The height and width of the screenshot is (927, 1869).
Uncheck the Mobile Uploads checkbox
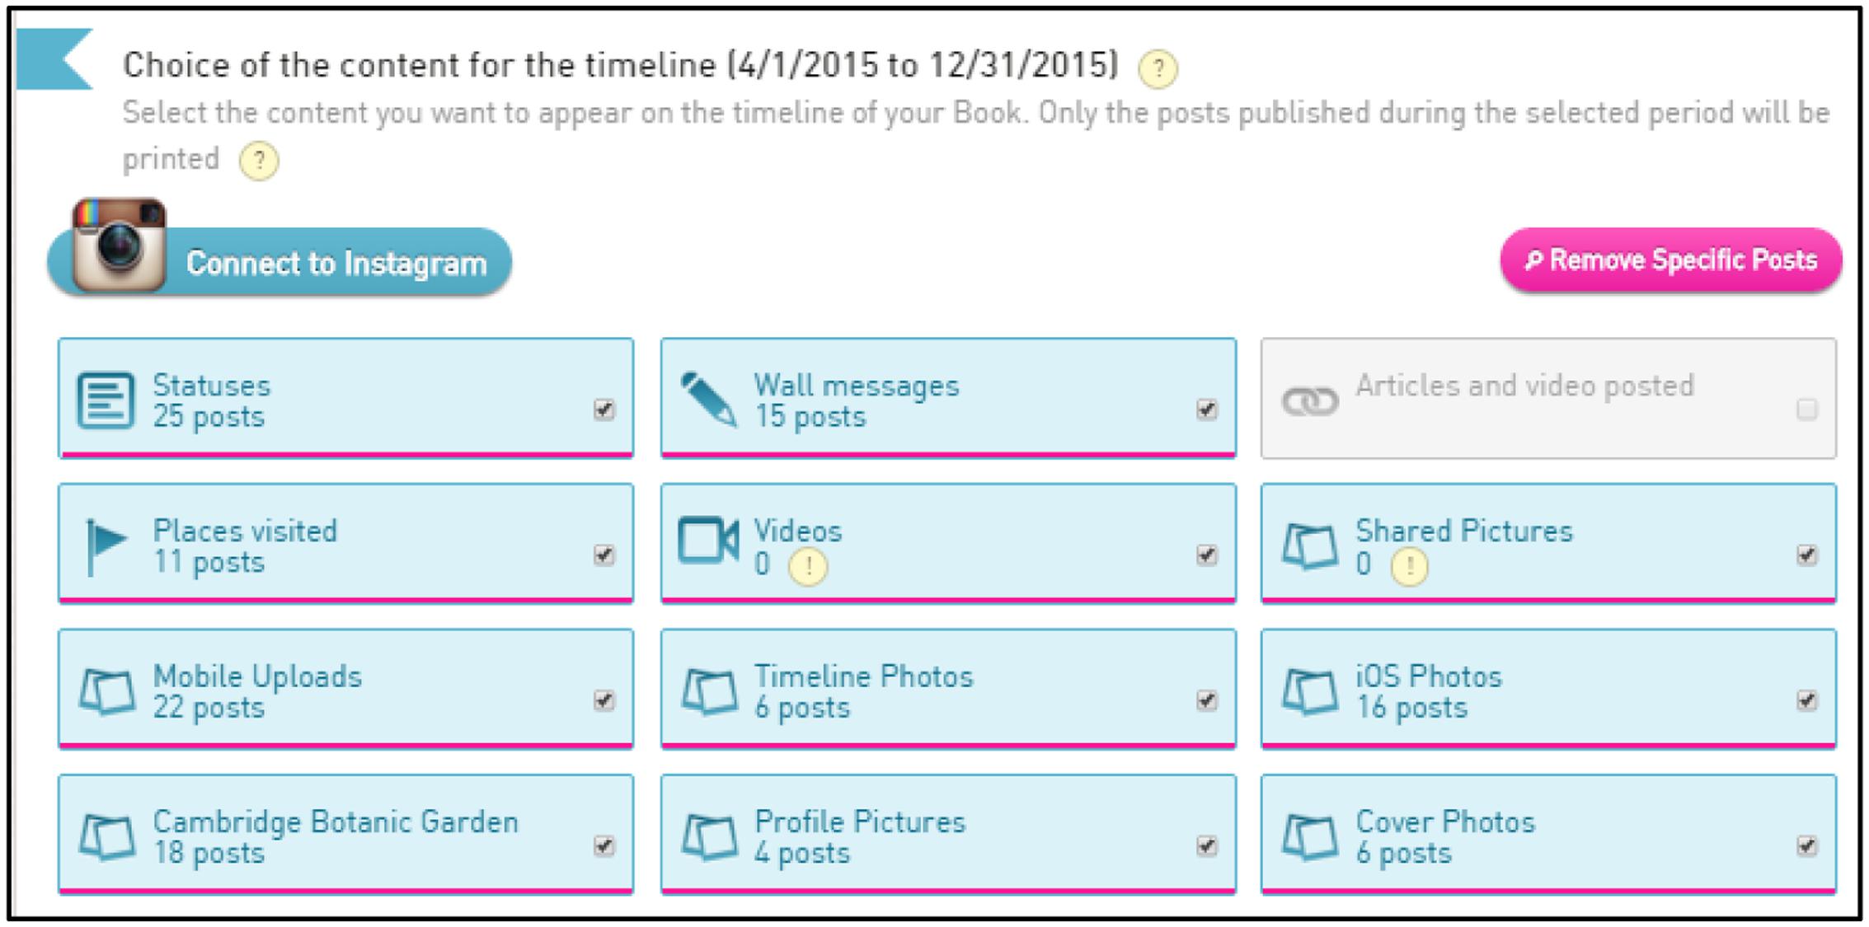pos(604,700)
